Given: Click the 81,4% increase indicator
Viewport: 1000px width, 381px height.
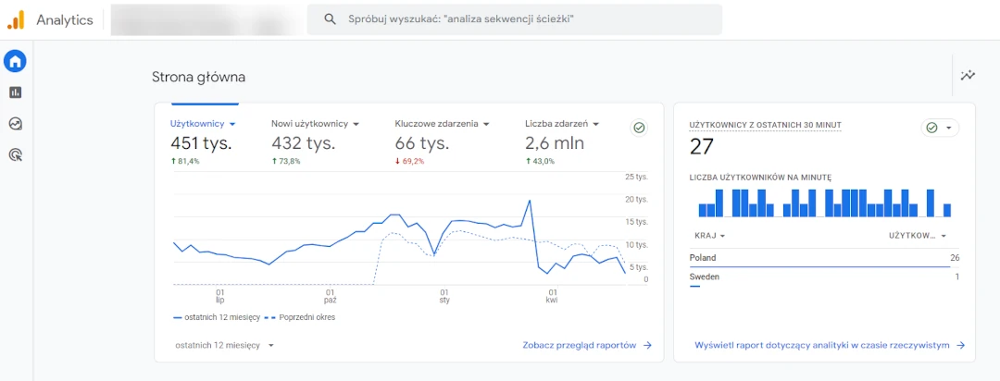Looking at the screenshot, I should (x=185, y=161).
